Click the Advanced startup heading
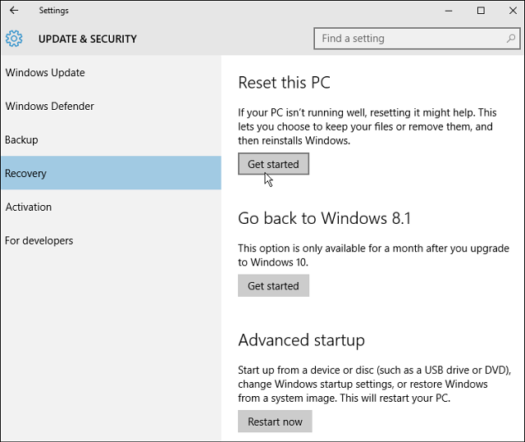 (x=301, y=340)
